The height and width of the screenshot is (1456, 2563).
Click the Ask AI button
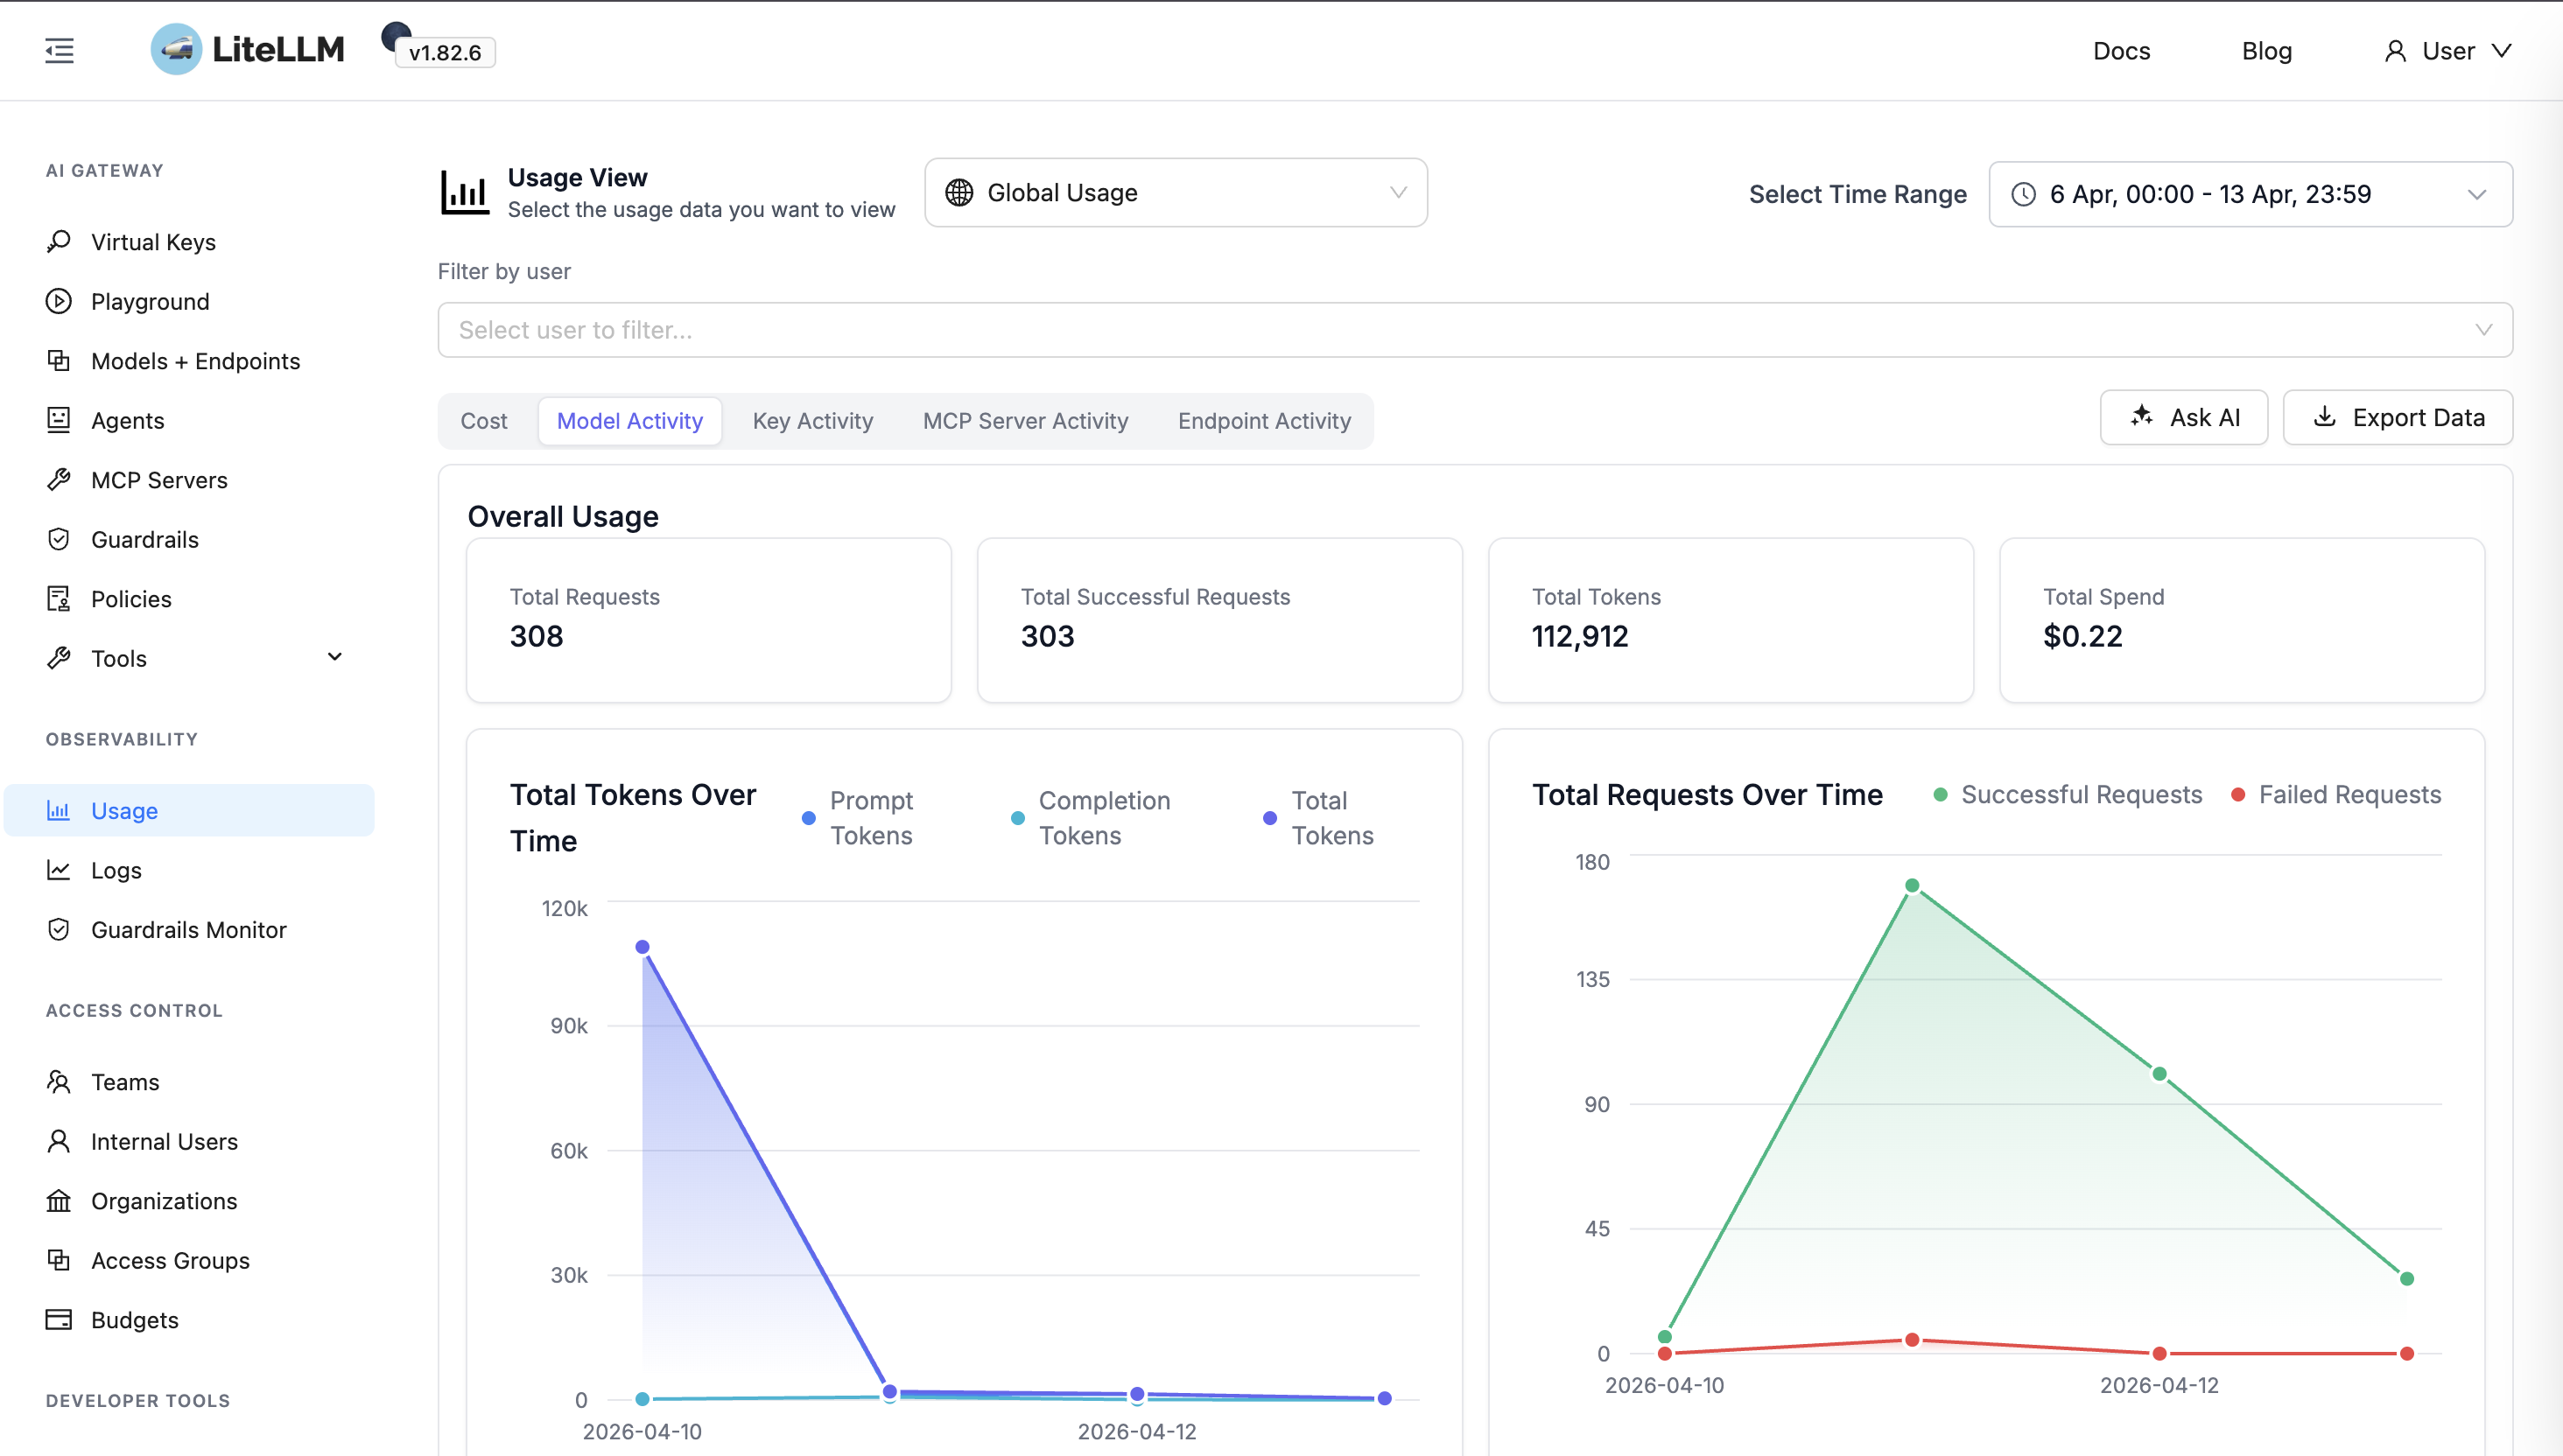(x=2184, y=417)
